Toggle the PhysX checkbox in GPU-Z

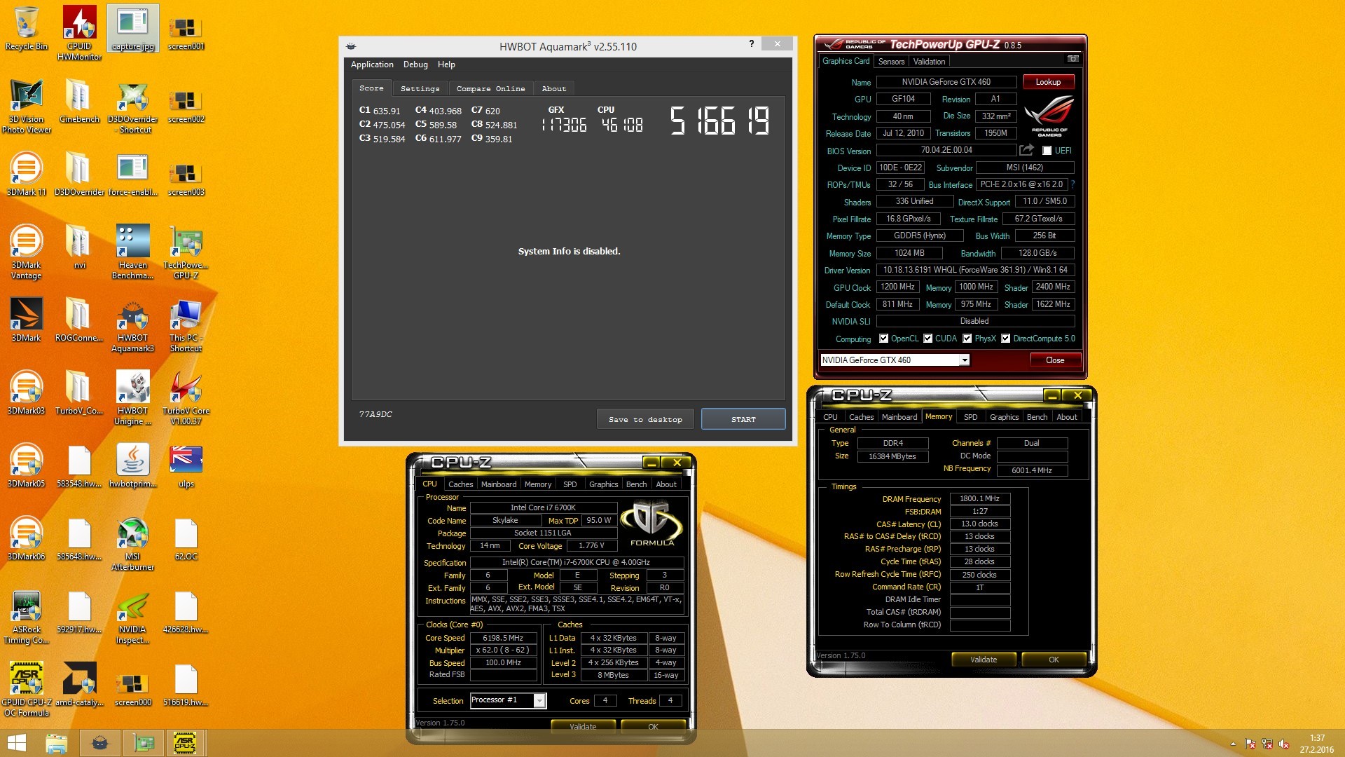(967, 339)
